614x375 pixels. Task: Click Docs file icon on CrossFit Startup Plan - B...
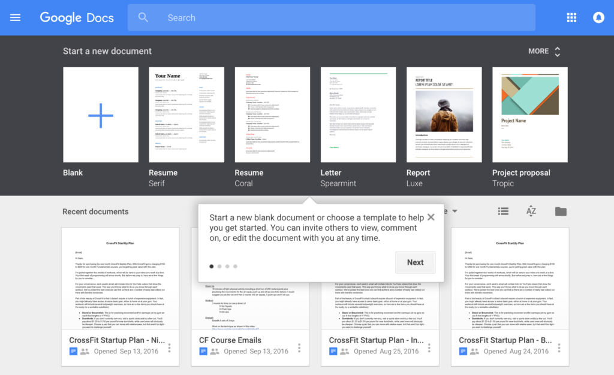click(x=463, y=351)
